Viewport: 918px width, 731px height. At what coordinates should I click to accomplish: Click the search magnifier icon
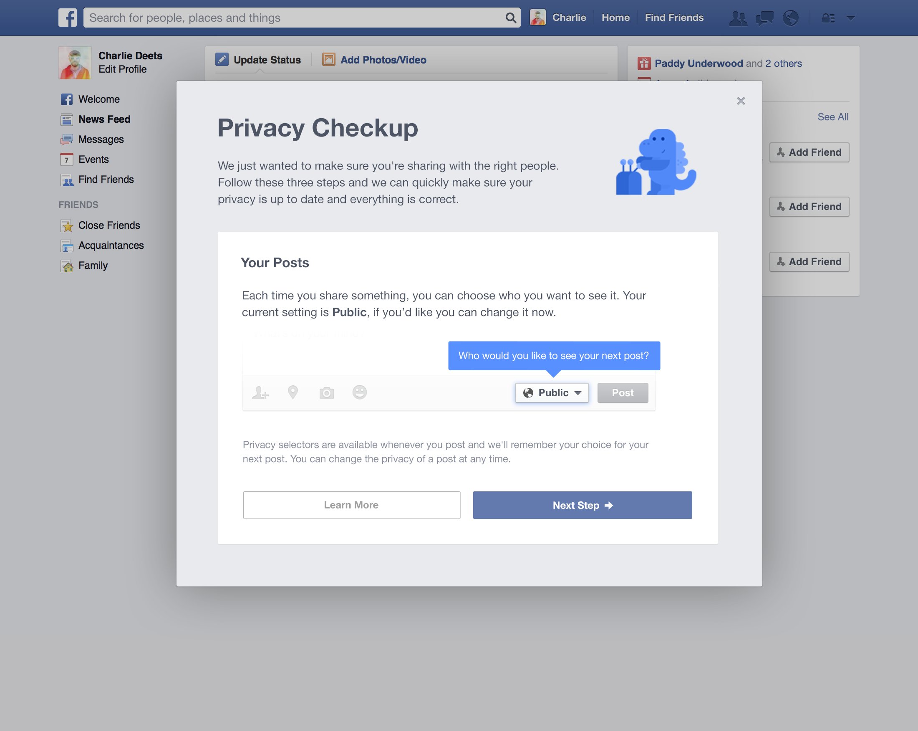coord(510,18)
